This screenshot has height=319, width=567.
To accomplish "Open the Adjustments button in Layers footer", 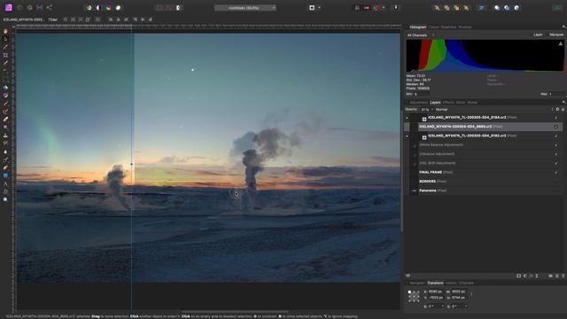I will click(525, 276).
